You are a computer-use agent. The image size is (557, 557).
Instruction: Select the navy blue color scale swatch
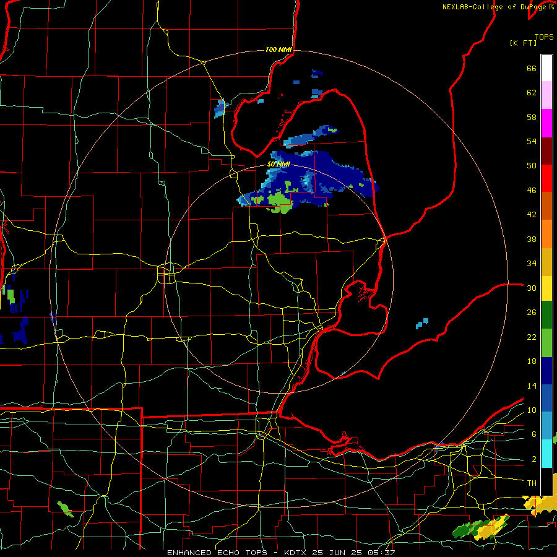click(x=546, y=371)
